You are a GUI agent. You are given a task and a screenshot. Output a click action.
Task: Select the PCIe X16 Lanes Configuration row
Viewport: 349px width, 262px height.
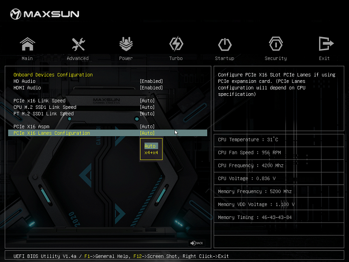pos(52,133)
